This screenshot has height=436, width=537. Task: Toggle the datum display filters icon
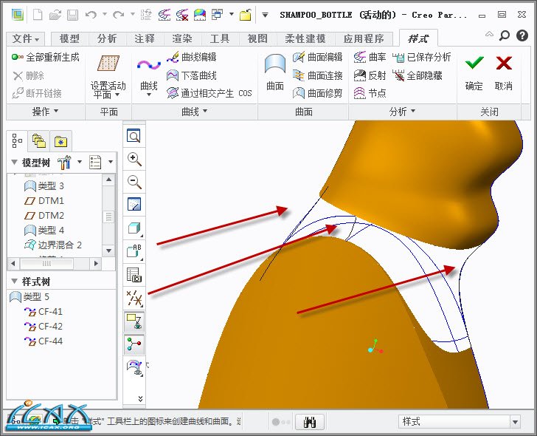coord(134,298)
